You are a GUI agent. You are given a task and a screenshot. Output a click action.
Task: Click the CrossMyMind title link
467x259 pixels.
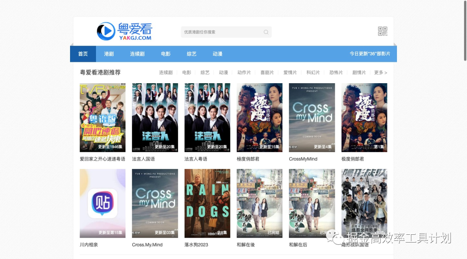[303, 159]
